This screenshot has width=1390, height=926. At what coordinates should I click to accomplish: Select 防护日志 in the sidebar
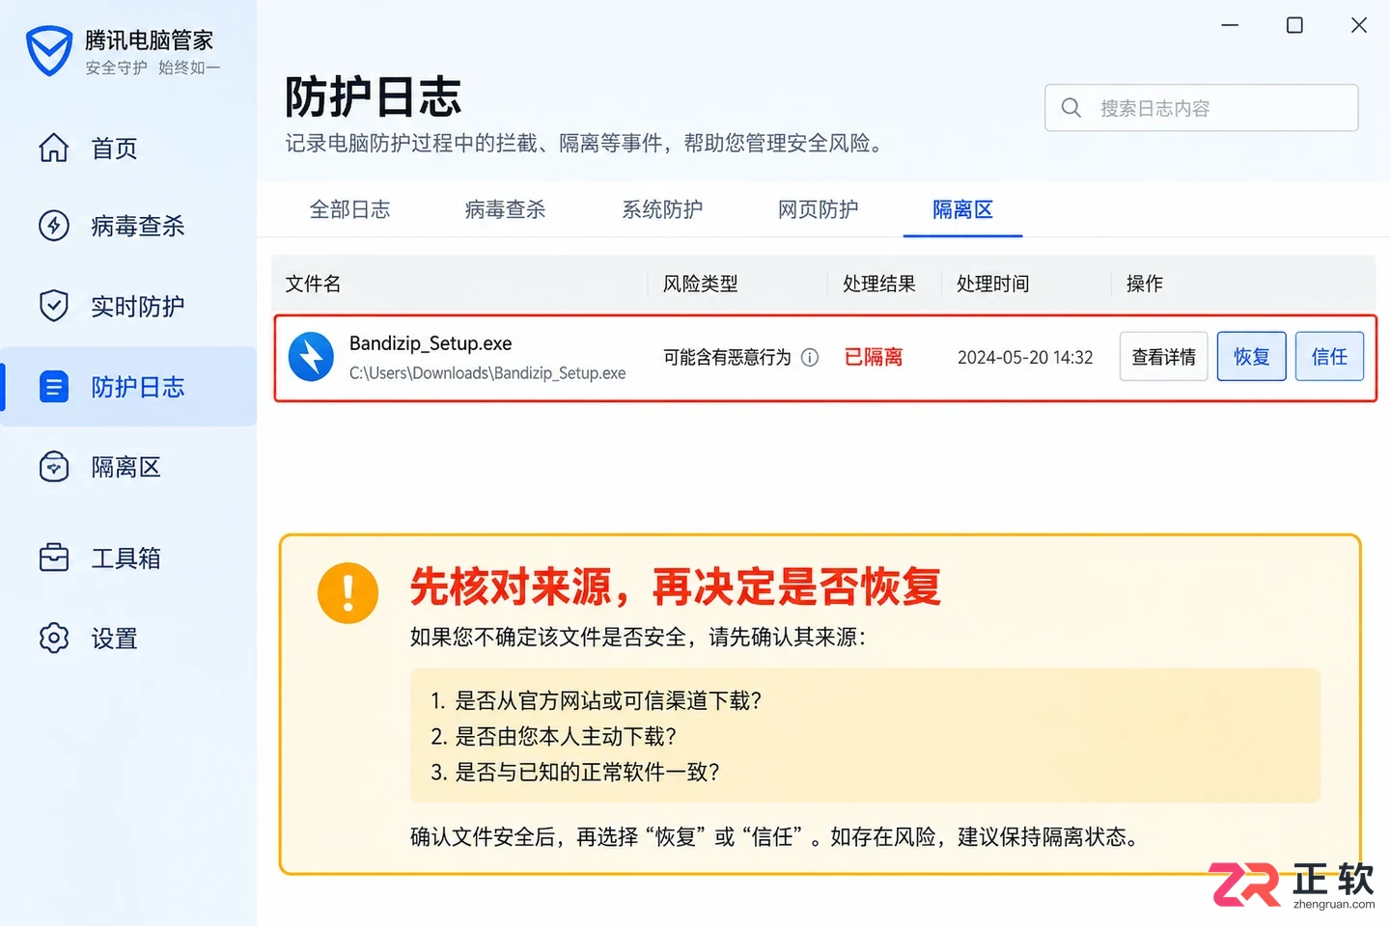coord(128,387)
